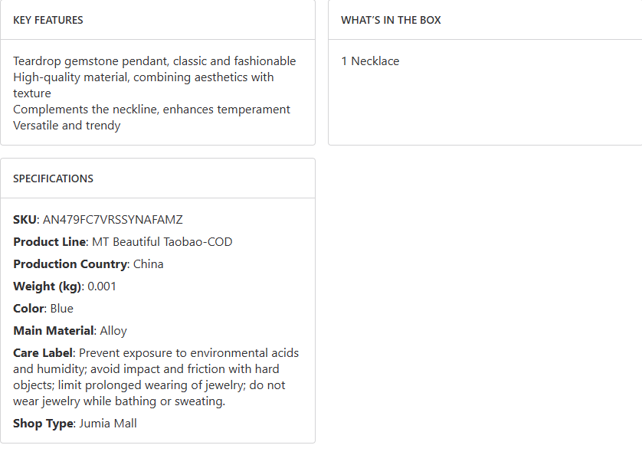This screenshot has width=642, height=455.
Task: Select the 'China' country value
Action: tap(149, 264)
